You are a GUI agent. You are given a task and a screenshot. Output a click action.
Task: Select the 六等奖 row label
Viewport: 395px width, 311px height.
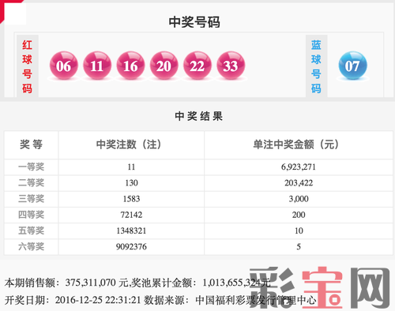[31, 246]
